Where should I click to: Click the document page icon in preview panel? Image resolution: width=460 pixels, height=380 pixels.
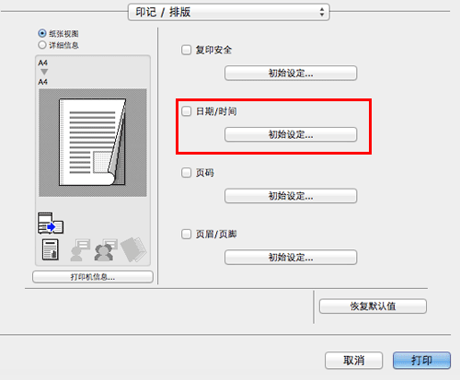(51, 249)
